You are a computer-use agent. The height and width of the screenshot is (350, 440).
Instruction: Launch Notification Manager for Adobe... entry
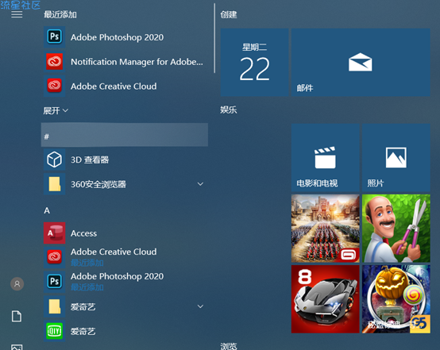point(137,62)
